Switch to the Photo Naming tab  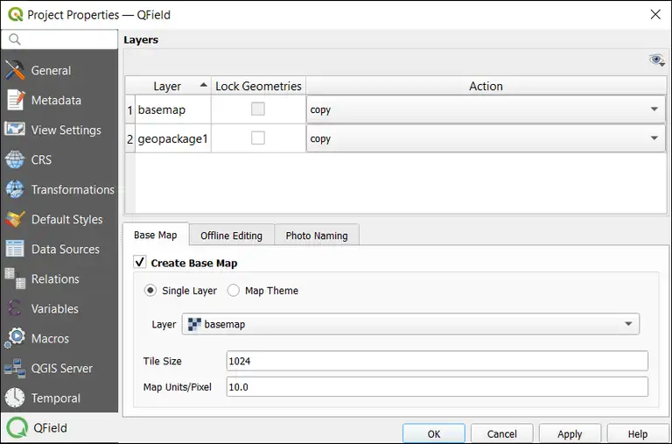click(x=317, y=236)
